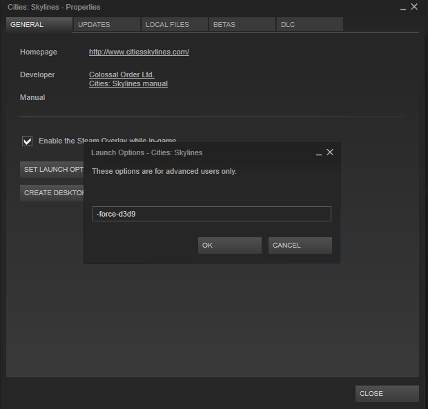Select the 'These options are for advanced users only.' text
This screenshot has width=428, height=409.
(164, 172)
